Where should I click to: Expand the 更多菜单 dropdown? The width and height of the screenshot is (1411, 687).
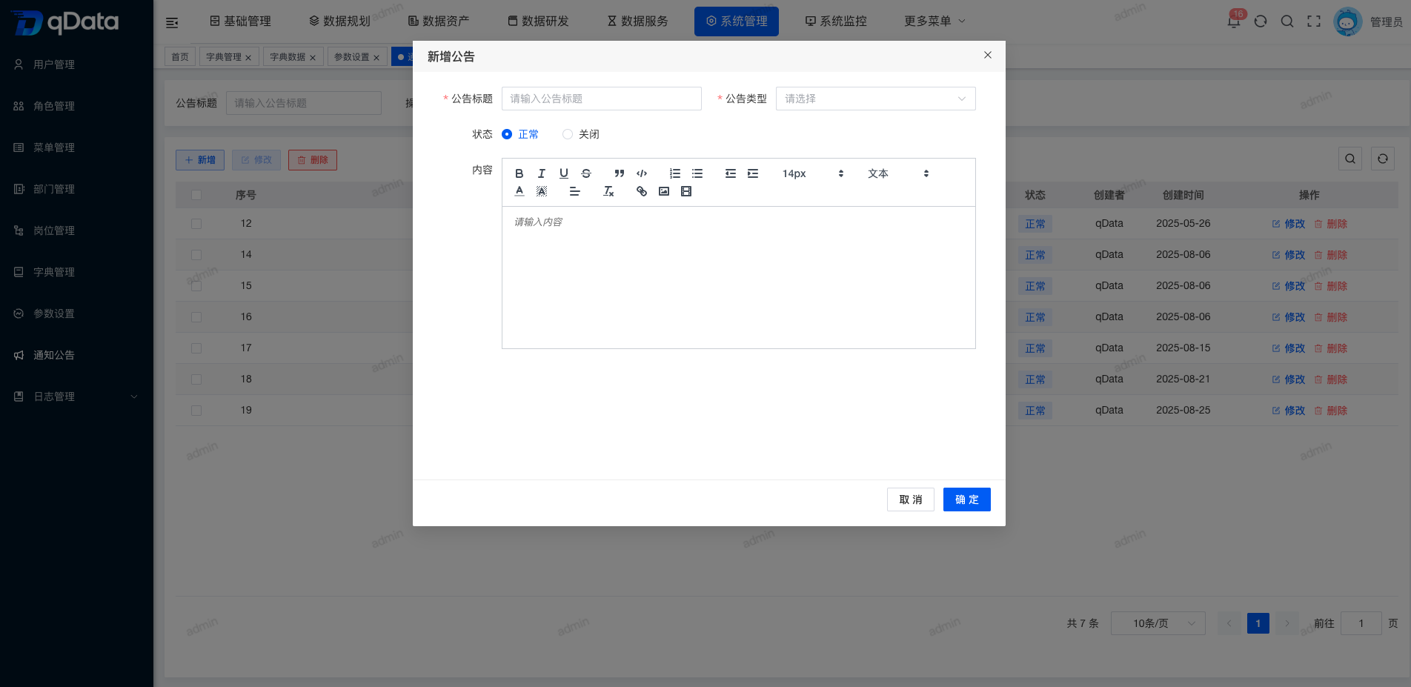(934, 21)
